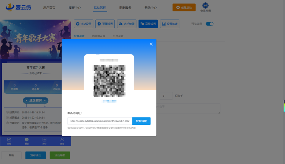Close the QR code popup dialog
This screenshot has height=164, width=285.
click(151, 44)
